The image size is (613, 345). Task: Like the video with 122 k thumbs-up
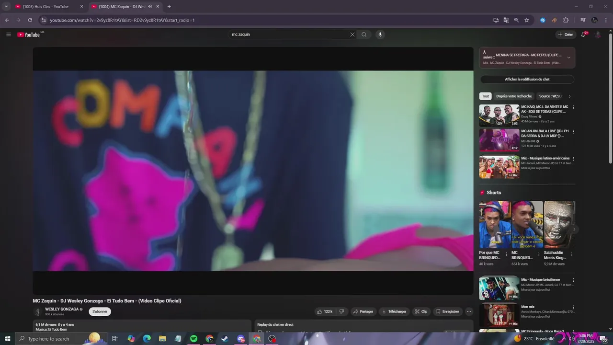pos(325,311)
